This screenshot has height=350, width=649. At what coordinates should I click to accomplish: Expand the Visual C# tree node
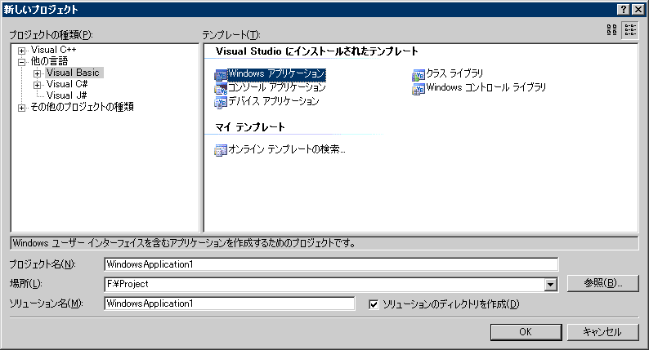(x=38, y=85)
